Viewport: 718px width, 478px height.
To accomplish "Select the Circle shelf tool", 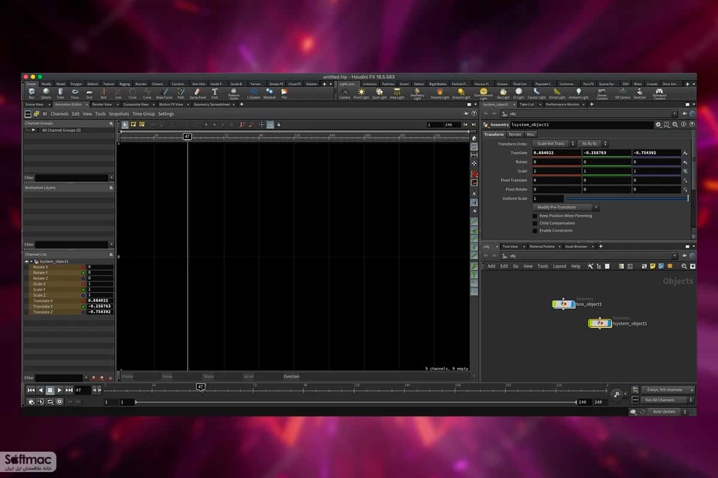I will pyautogui.click(x=132, y=93).
